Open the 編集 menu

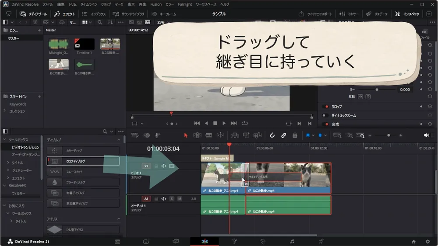point(60,4)
